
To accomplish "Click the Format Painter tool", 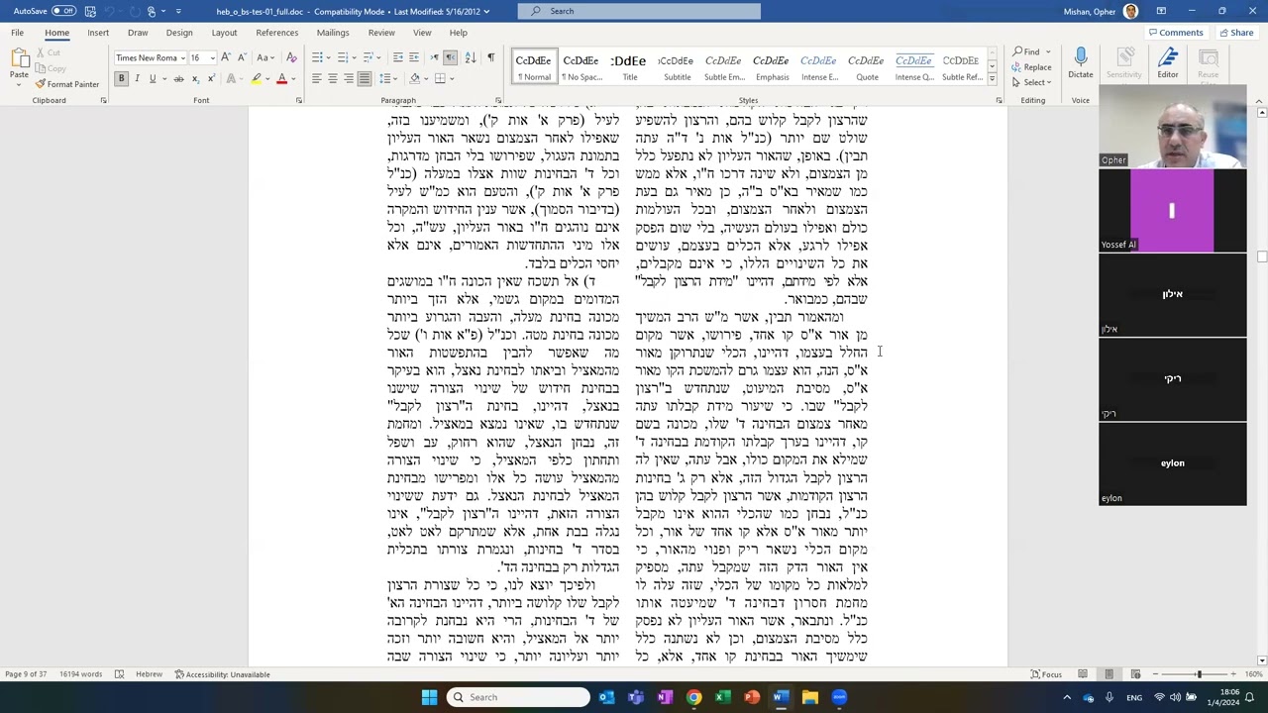I will tap(67, 84).
